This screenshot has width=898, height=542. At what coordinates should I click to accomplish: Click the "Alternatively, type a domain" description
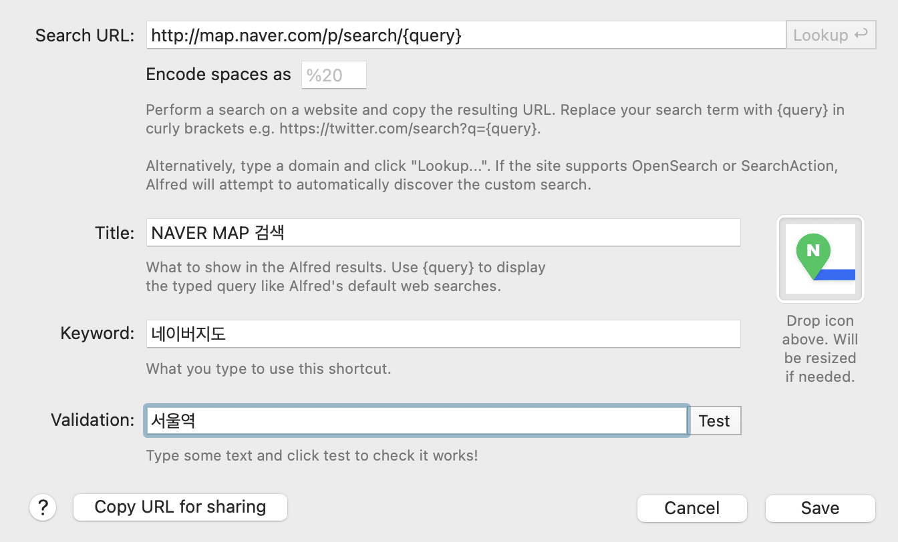(x=492, y=175)
